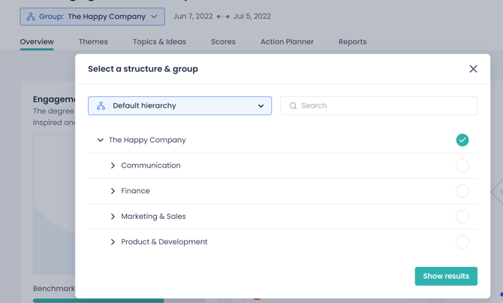Expand the Product & Development group

click(x=113, y=242)
